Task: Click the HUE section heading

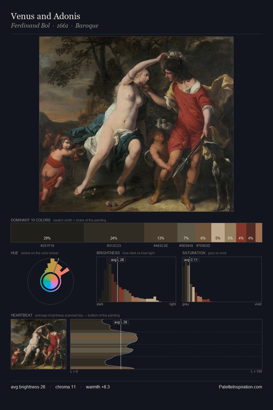Action: 14,253
